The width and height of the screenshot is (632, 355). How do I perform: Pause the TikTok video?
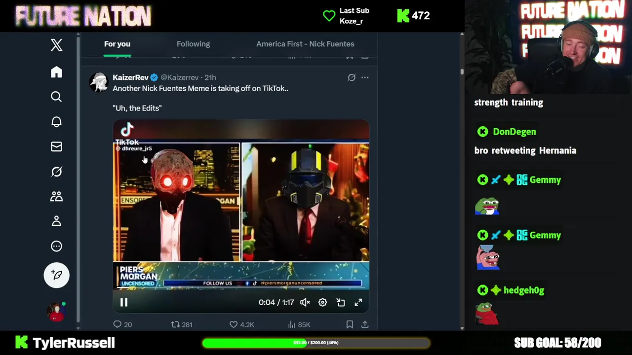click(124, 302)
